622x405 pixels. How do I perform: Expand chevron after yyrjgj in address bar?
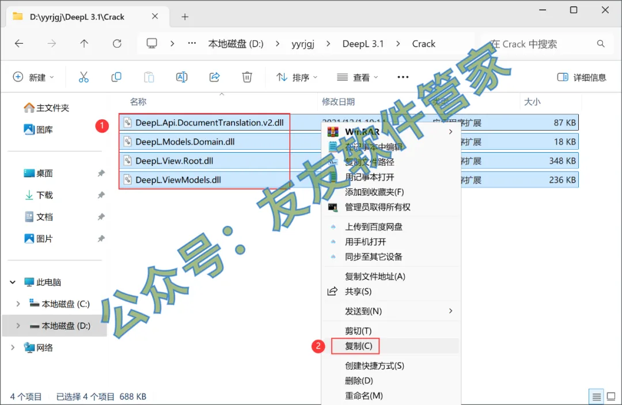coord(328,44)
